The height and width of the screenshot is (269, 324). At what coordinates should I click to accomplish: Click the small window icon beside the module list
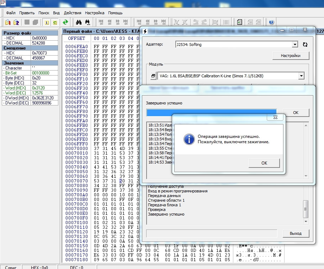tap(153, 76)
